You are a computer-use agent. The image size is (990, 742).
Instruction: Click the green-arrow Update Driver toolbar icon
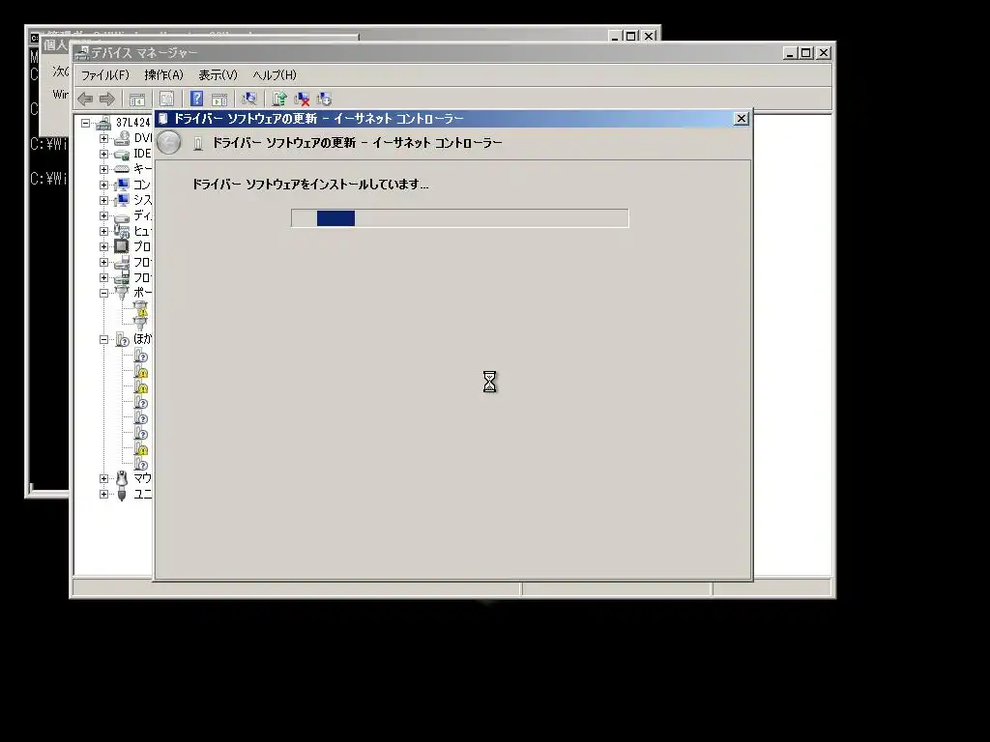coord(279,99)
